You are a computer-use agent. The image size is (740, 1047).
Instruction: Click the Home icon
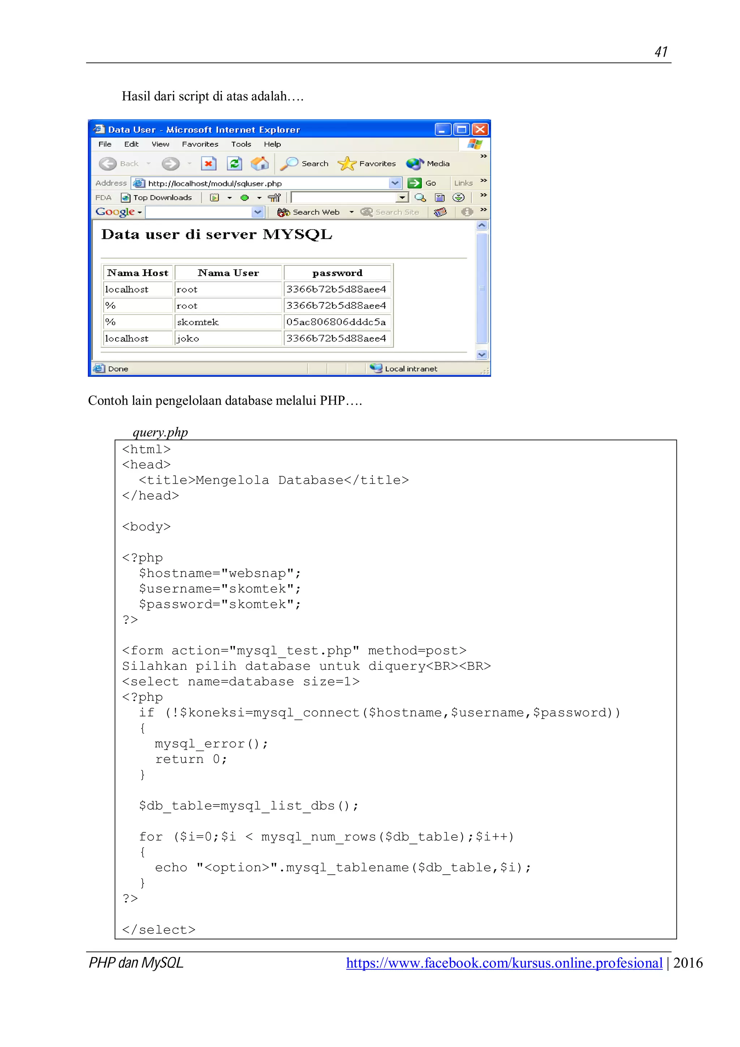point(260,164)
